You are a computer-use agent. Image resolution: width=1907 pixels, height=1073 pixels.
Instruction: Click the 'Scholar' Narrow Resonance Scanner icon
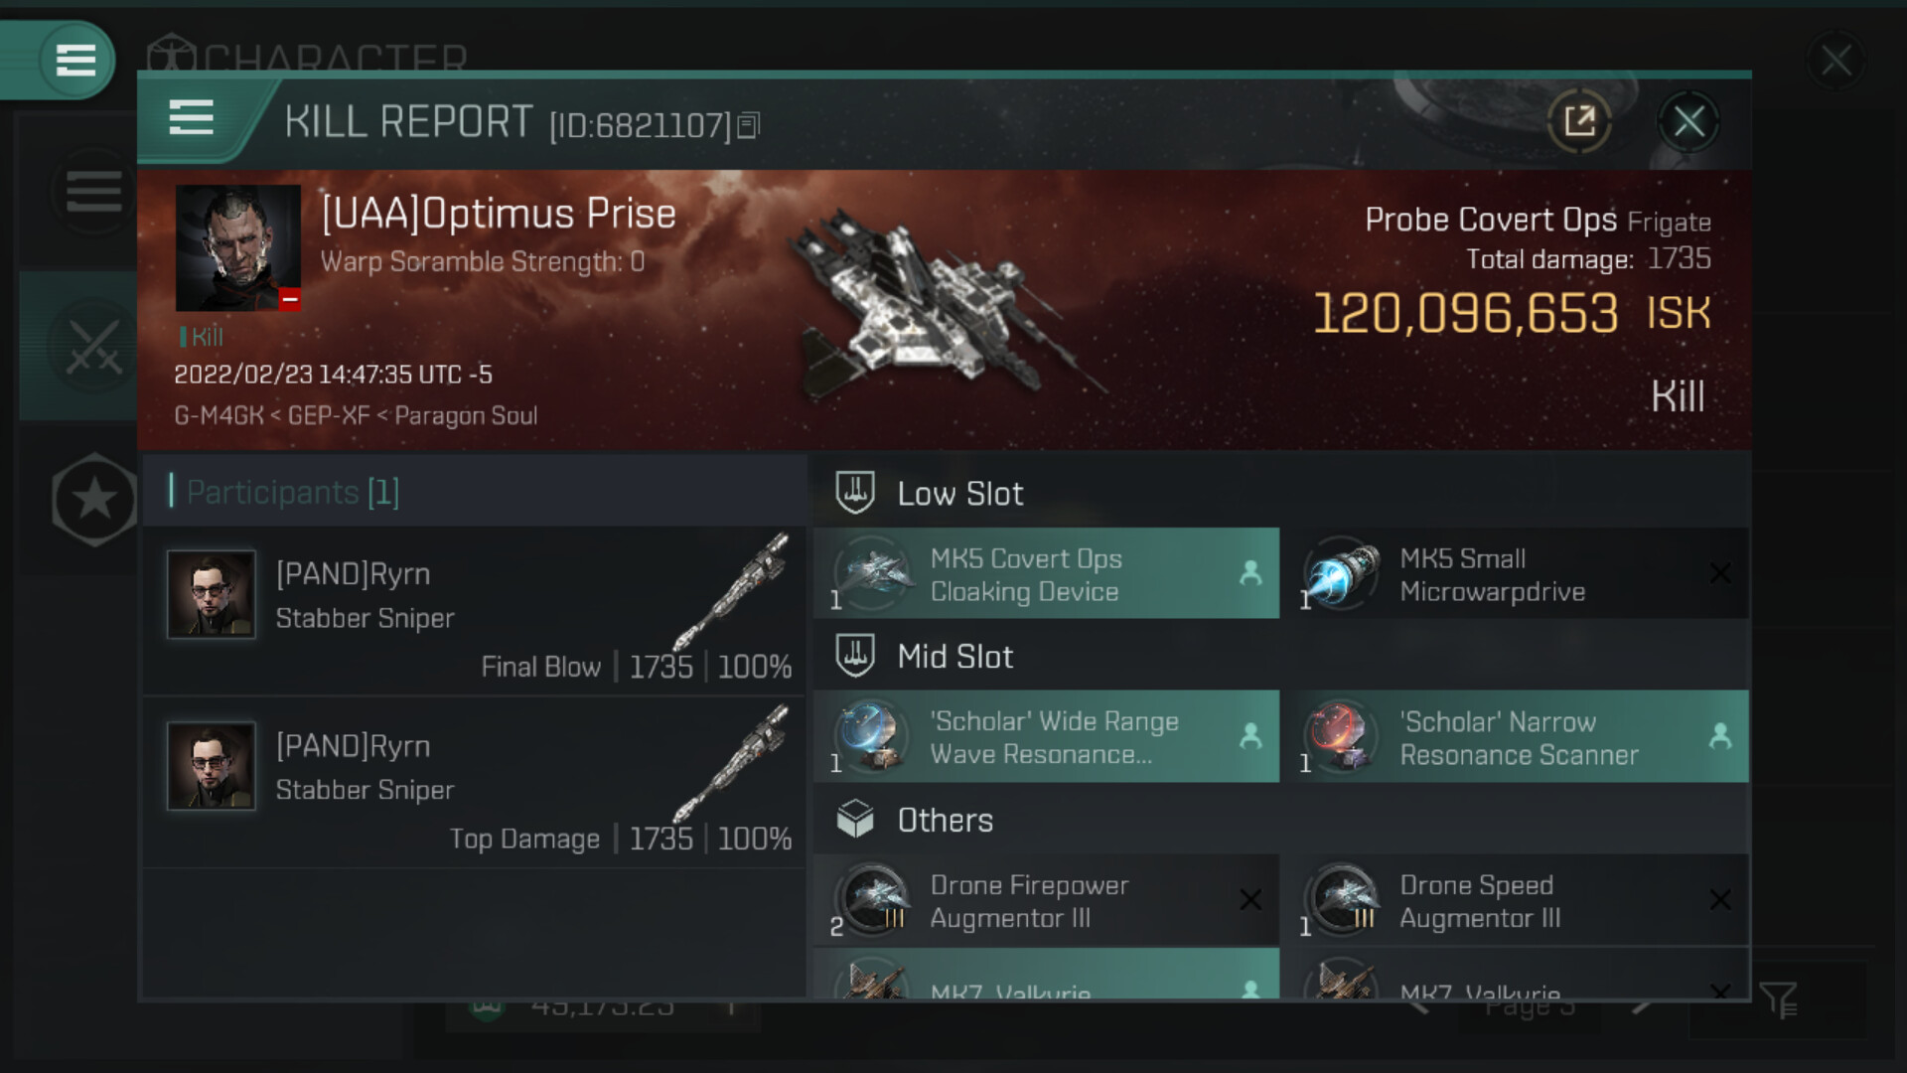click(1341, 737)
